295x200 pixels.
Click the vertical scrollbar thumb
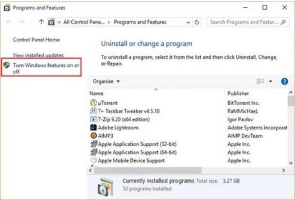[291, 101]
